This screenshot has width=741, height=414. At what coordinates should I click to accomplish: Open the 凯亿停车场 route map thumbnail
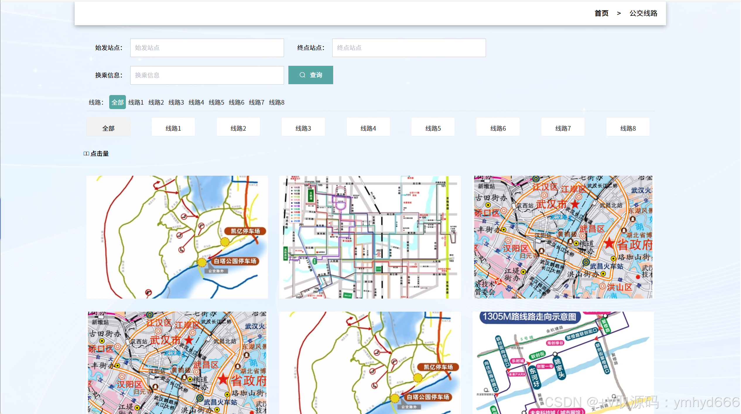(177, 237)
